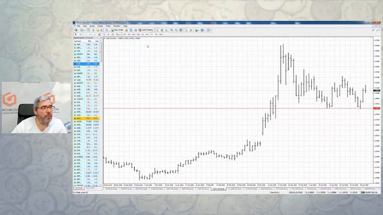
Task: Open the Profiles toolbar icon
Action: 81,30
